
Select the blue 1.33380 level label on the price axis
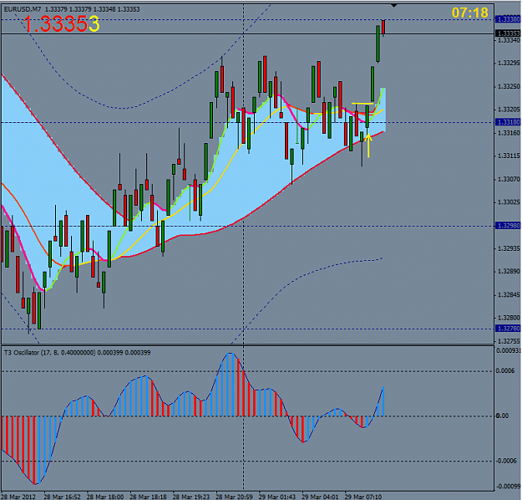[x=508, y=19]
